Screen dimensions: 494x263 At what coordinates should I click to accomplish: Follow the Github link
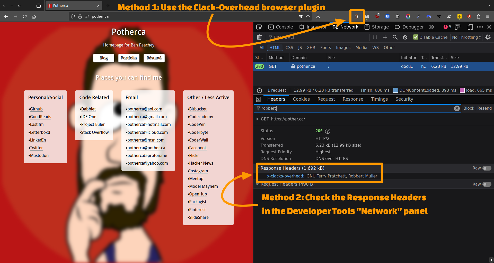pos(36,109)
